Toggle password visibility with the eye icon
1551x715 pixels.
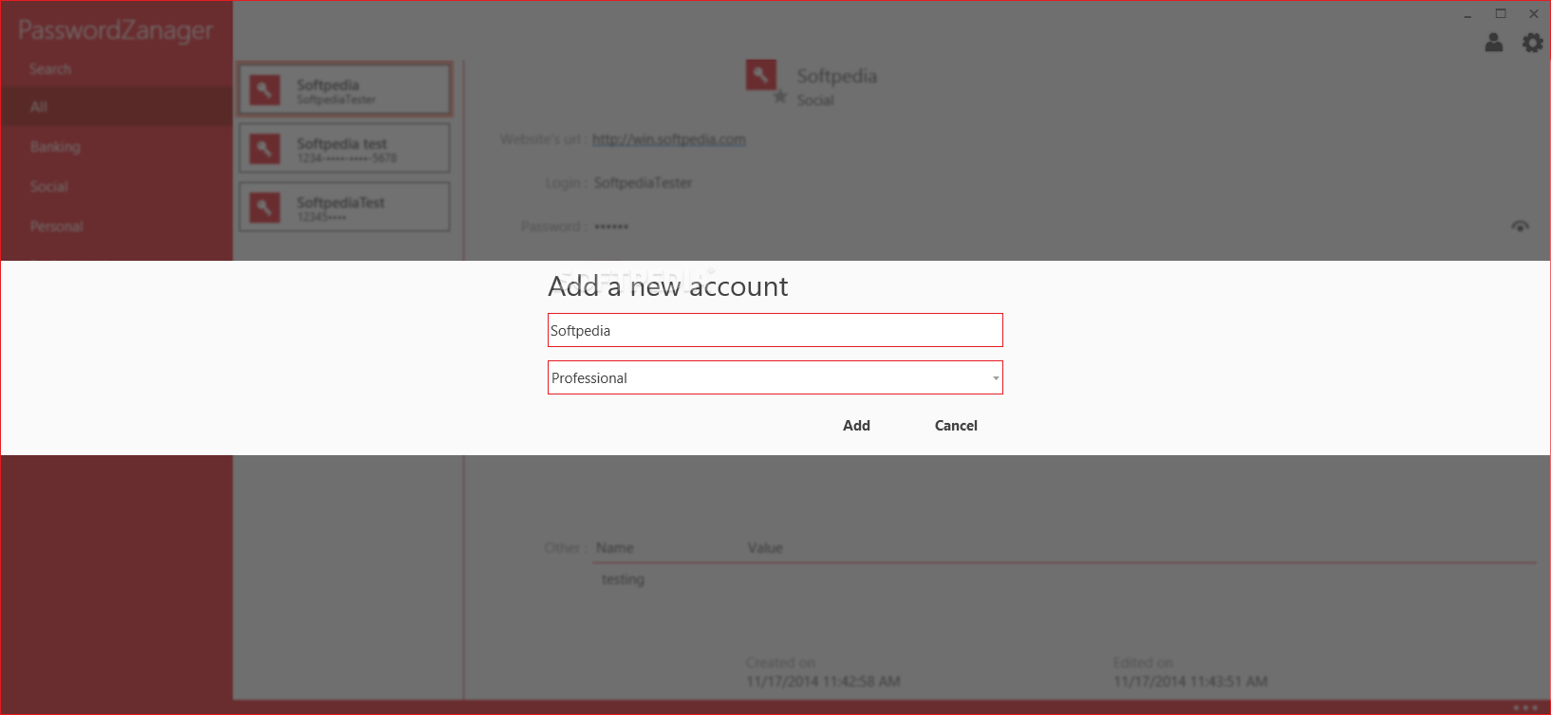[x=1520, y=226]
